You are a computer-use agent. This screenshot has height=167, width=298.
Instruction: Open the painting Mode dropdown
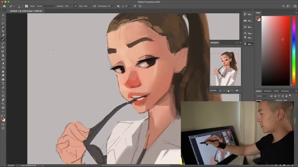pos(46,6)
